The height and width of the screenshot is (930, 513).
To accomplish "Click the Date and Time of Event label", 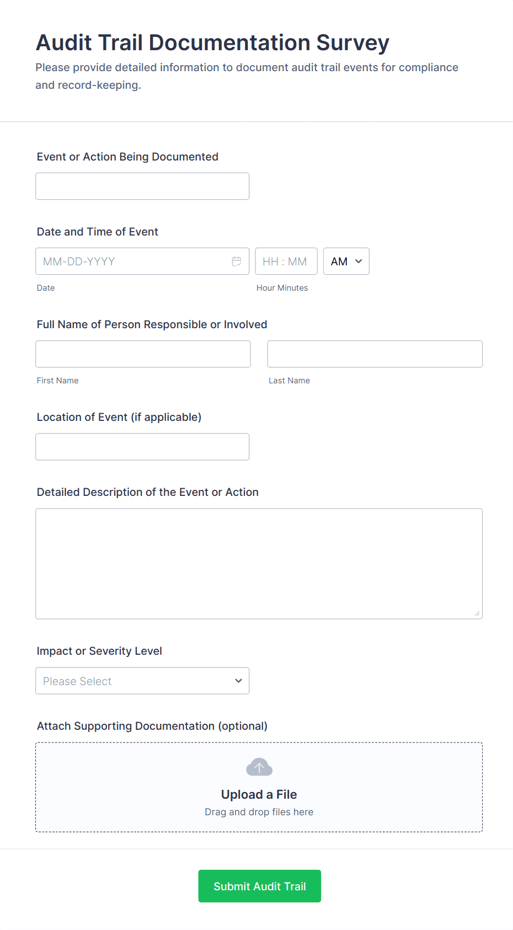I will click(98, 232).
